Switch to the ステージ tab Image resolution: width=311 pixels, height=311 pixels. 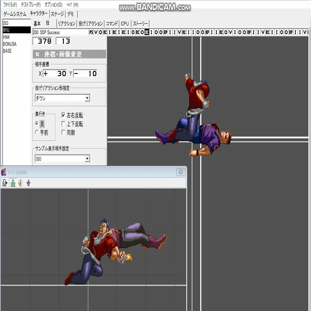click(x=57, y=14)
